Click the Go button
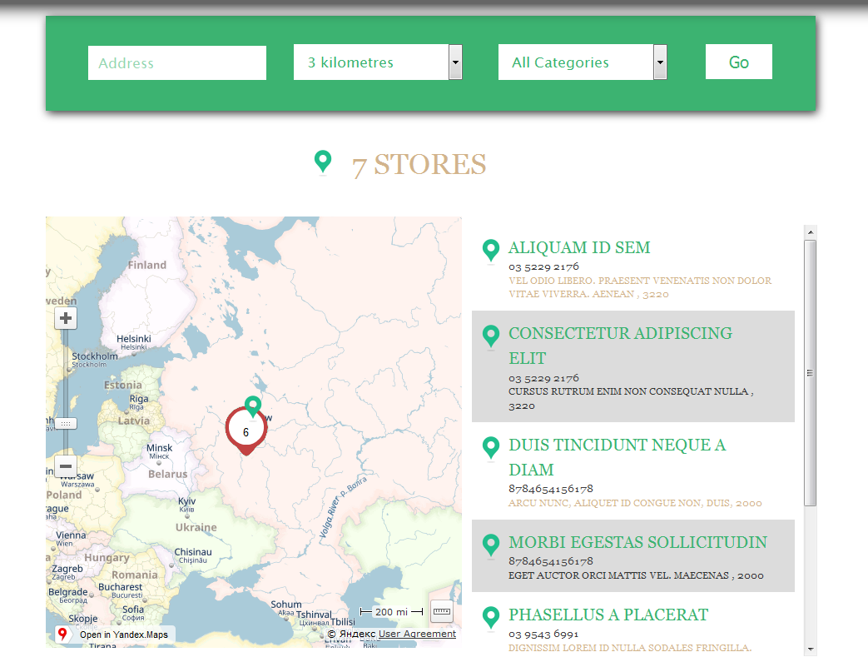The image size is (868, 667). 738,62
